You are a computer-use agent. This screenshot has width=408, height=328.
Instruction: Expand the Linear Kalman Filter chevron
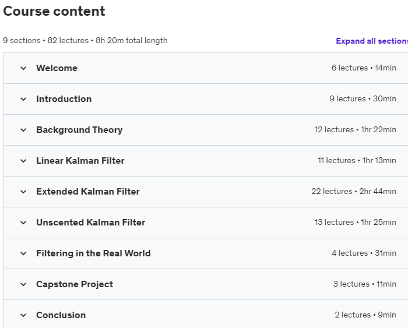tap(23, 161)
